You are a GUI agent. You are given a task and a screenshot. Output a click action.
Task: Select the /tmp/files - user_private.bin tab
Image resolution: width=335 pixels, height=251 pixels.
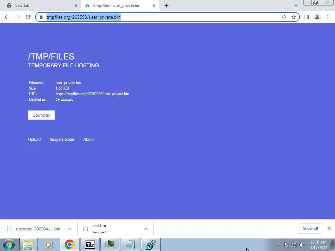click(x=120, y=6)
